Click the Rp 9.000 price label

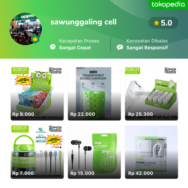tap(23, 114)
